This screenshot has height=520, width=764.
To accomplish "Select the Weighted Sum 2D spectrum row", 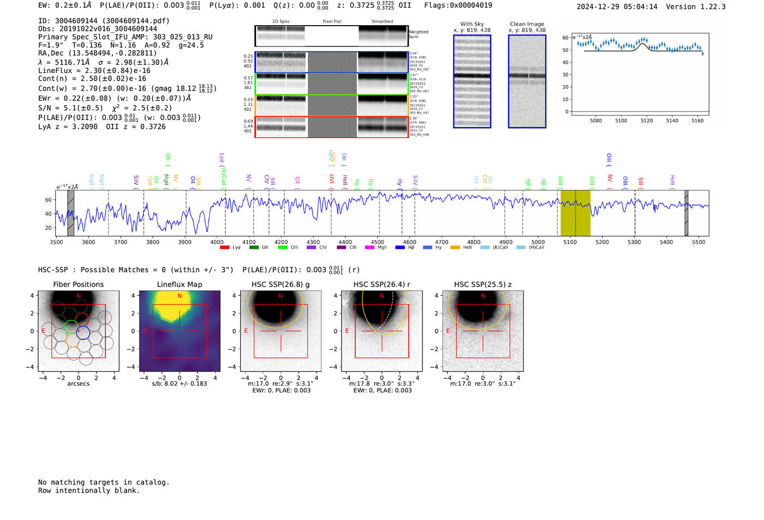I will [x=331, y=36].
